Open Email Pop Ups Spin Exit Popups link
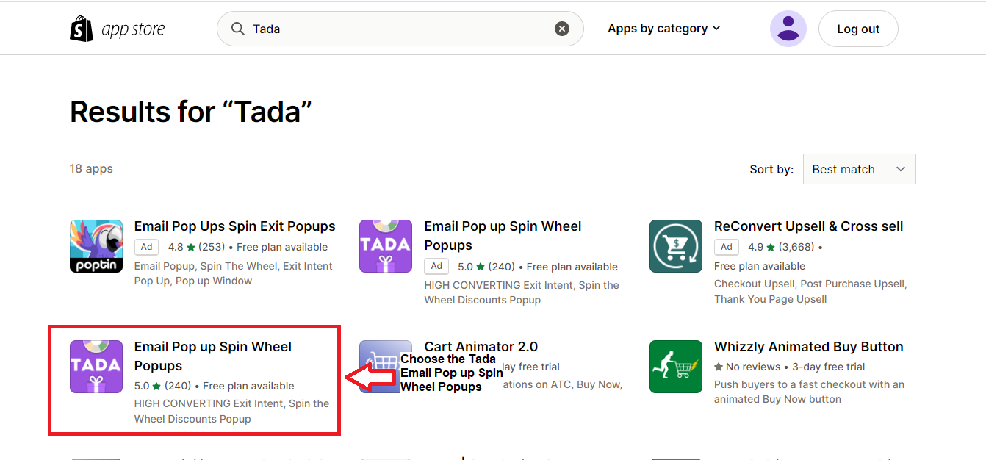986x460 pixels. click(x=234, y=226)
